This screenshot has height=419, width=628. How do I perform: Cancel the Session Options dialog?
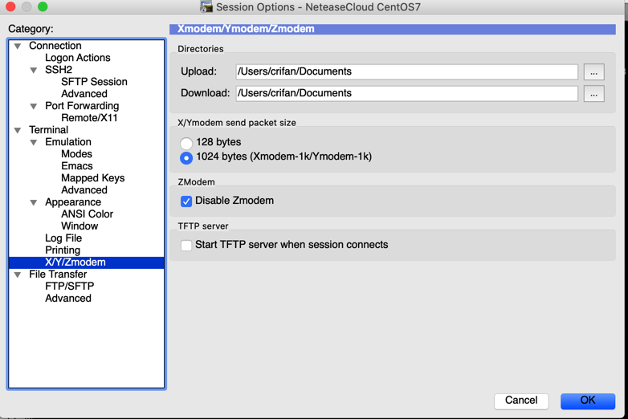click(x=521, y=401)
